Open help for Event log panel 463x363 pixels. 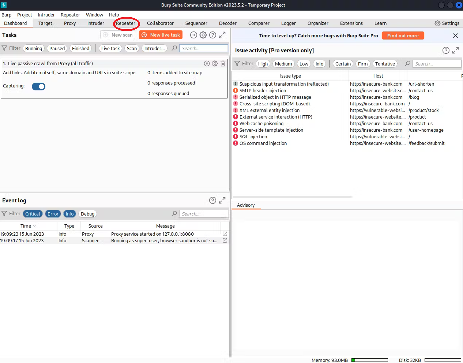point(212,201)
